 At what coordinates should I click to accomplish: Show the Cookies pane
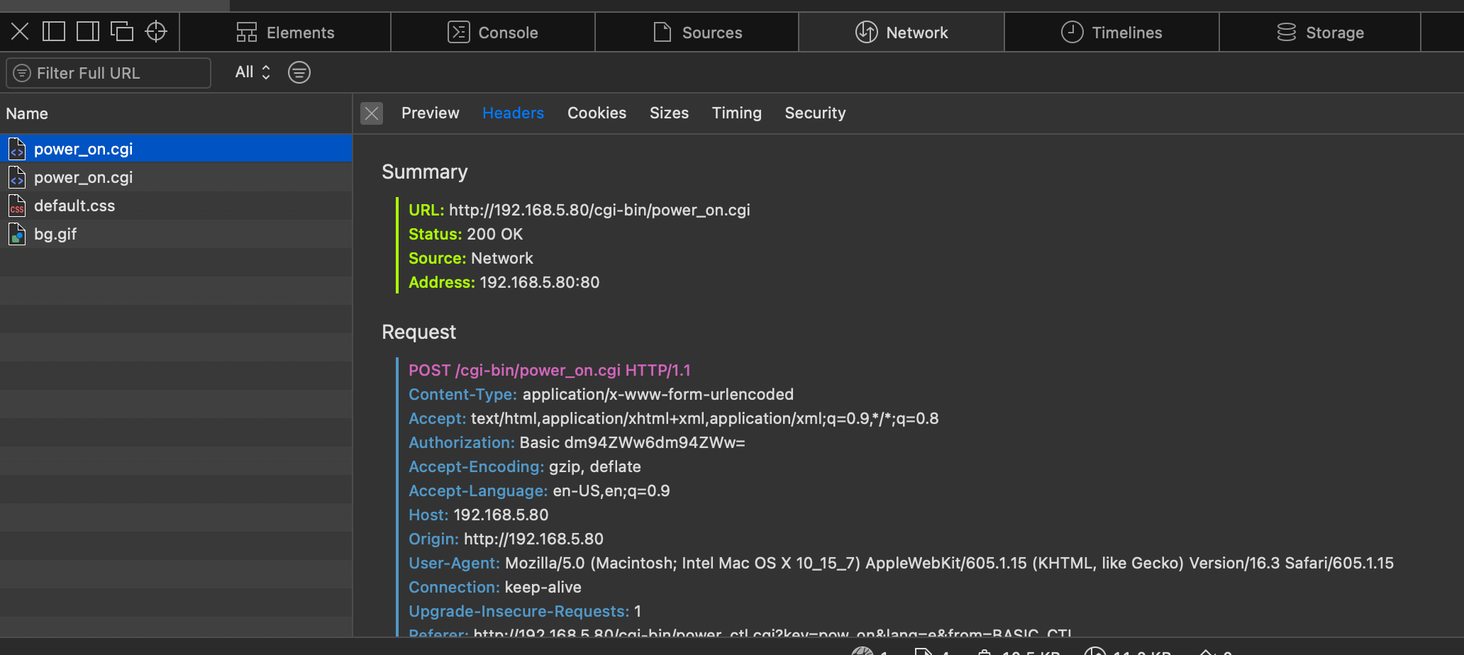point(597,113)
